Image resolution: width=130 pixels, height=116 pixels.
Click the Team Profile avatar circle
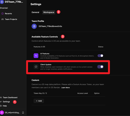tap(34, 26)
